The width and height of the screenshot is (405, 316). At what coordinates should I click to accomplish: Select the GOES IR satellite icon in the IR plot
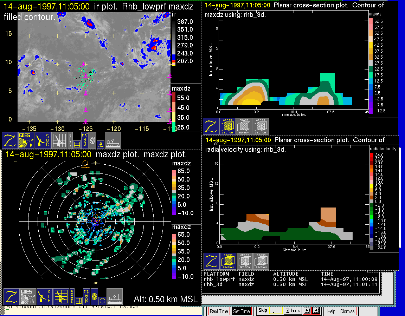(27, 140)
